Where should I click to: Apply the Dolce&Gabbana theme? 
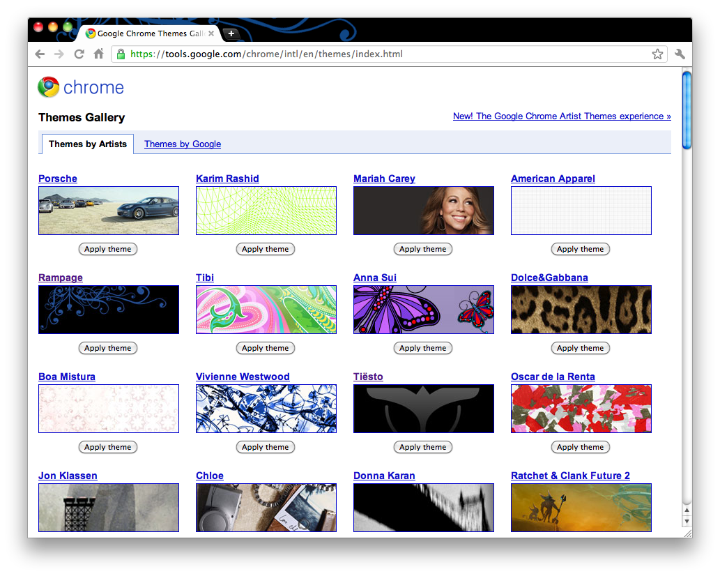[x=580, y=348]
